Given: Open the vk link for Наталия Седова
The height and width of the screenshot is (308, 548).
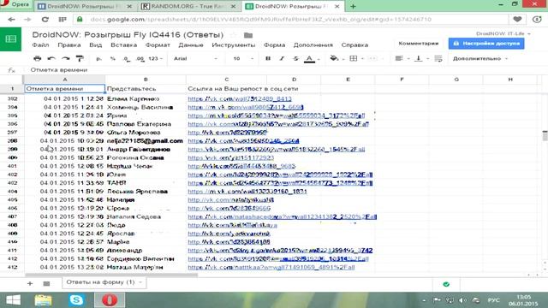Looking at the screenshot, I should (282, 216).
